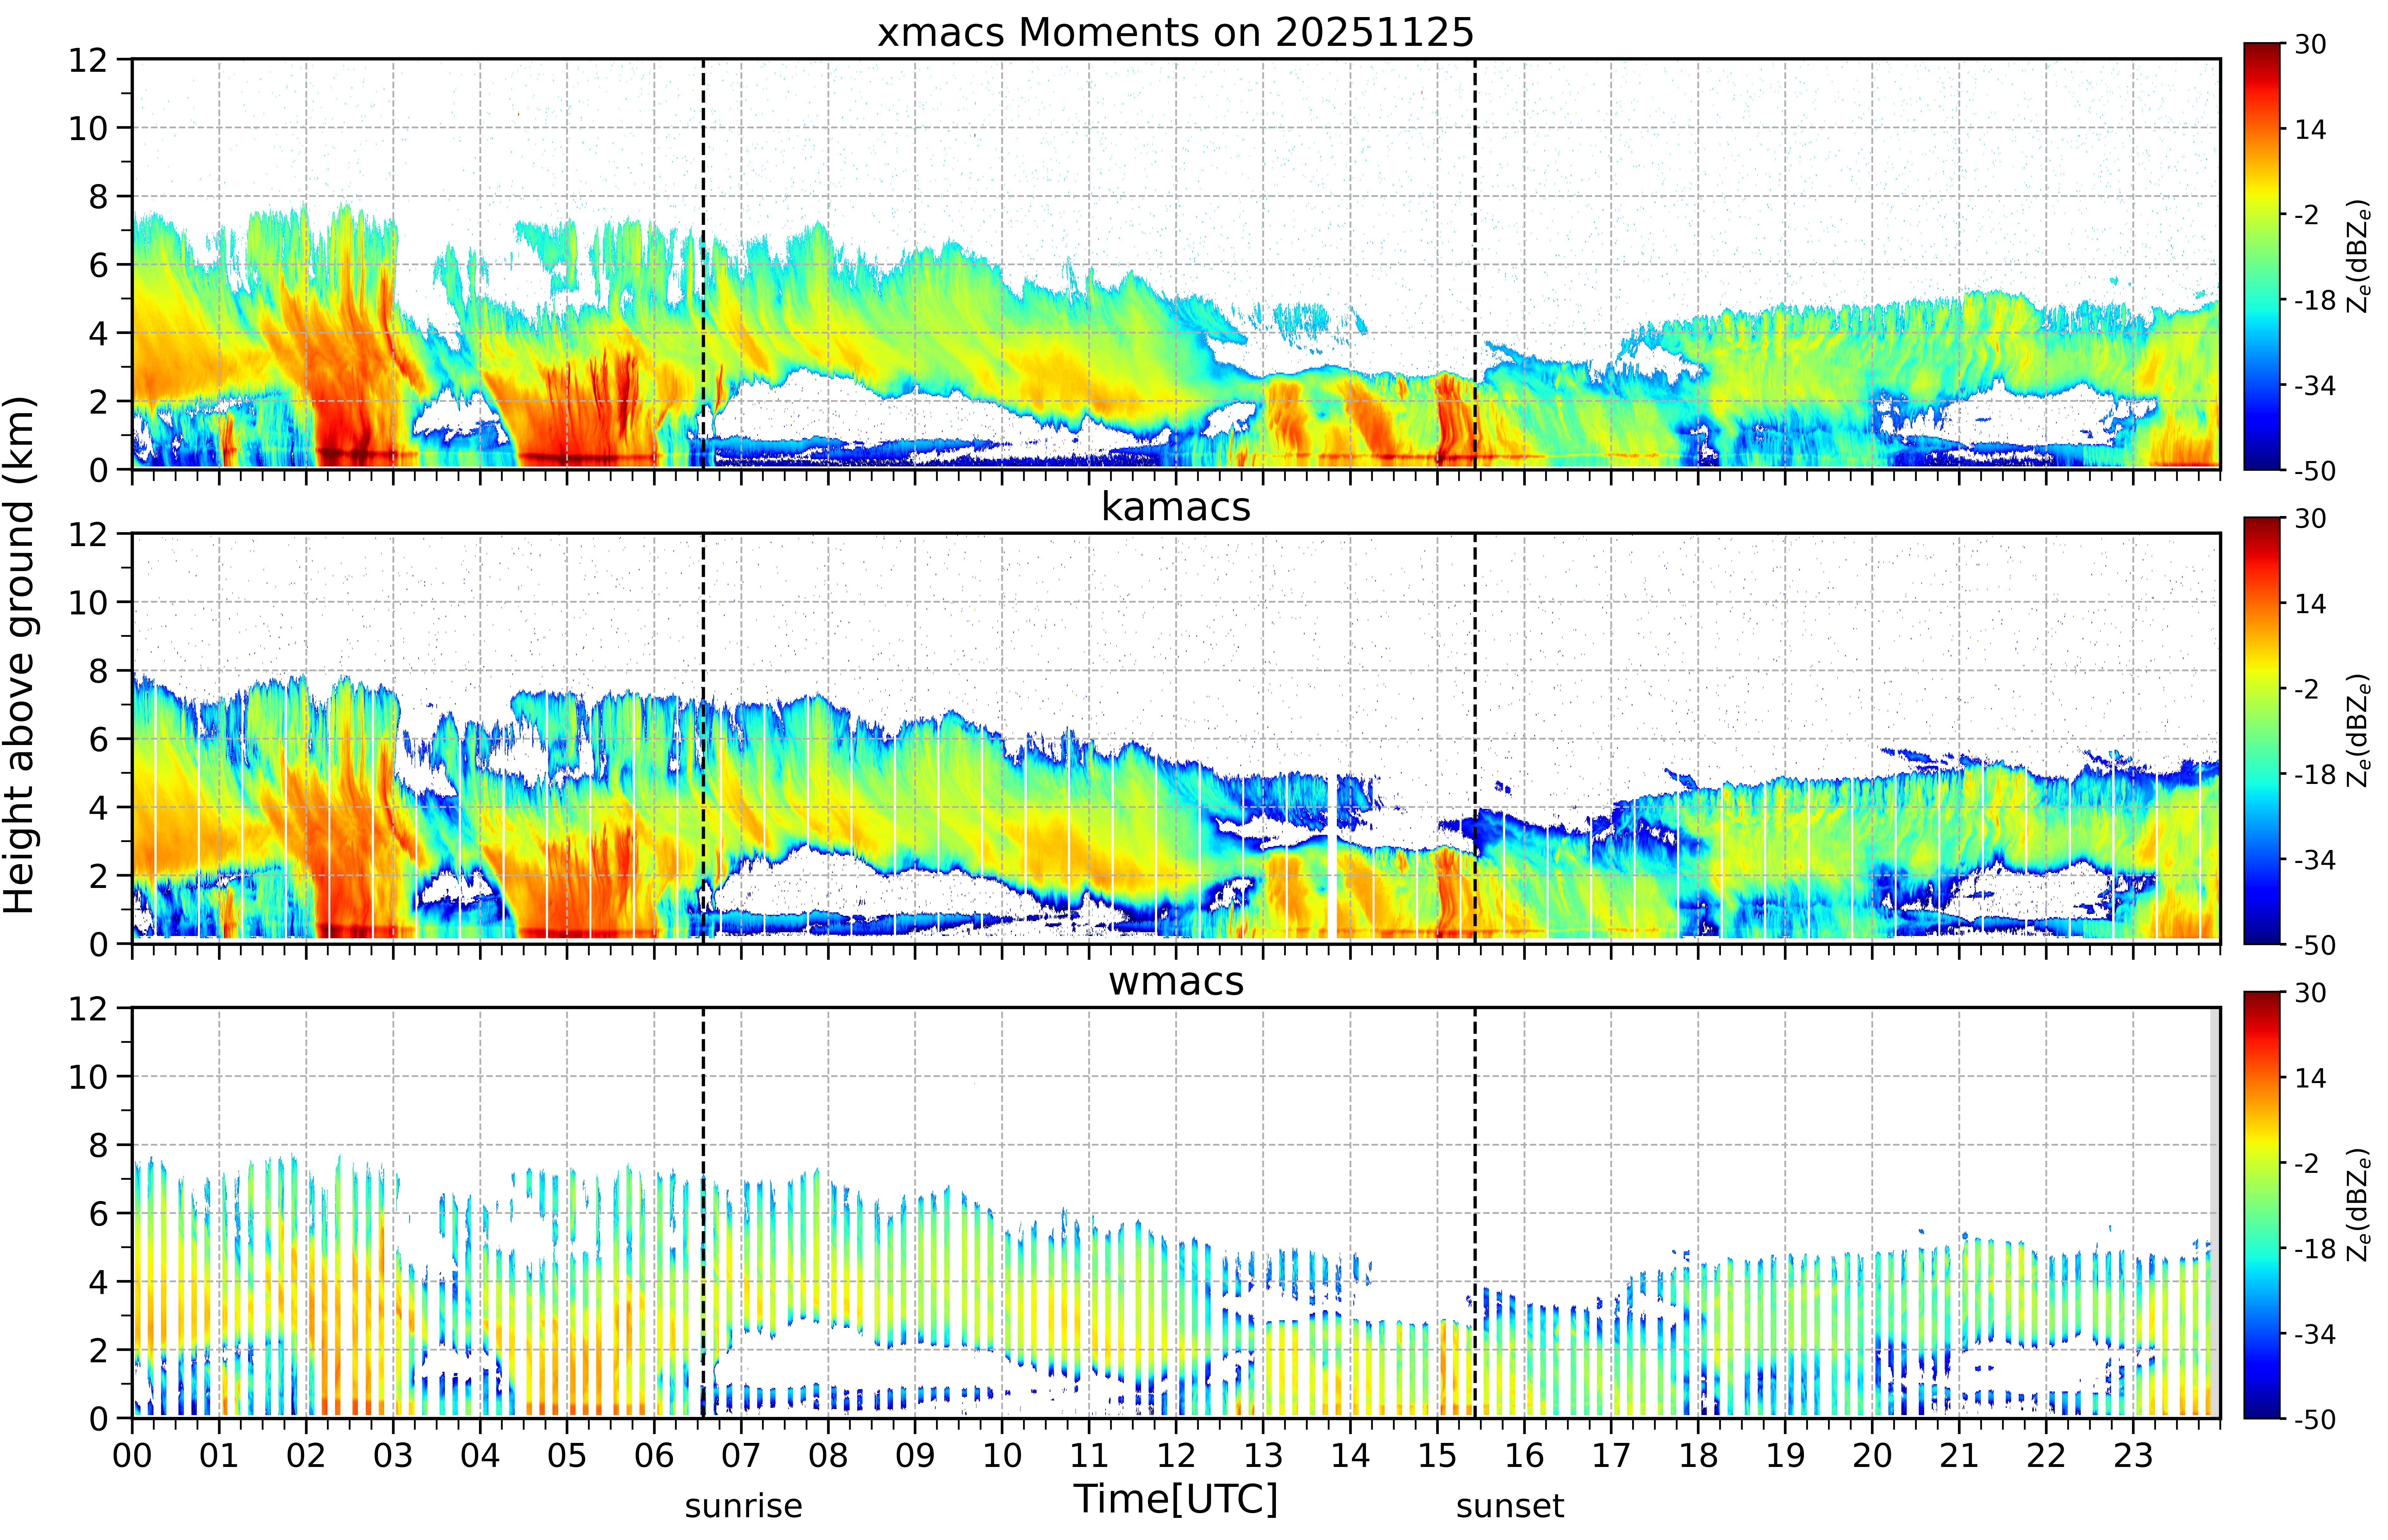Click the sunrise dashed line in xmacs panel
The width and height of the screenshot is (2388, 1540).
[703, 264]
